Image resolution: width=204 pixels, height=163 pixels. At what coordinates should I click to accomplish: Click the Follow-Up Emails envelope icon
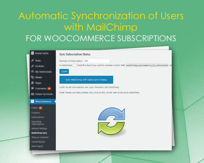point(32,94)
